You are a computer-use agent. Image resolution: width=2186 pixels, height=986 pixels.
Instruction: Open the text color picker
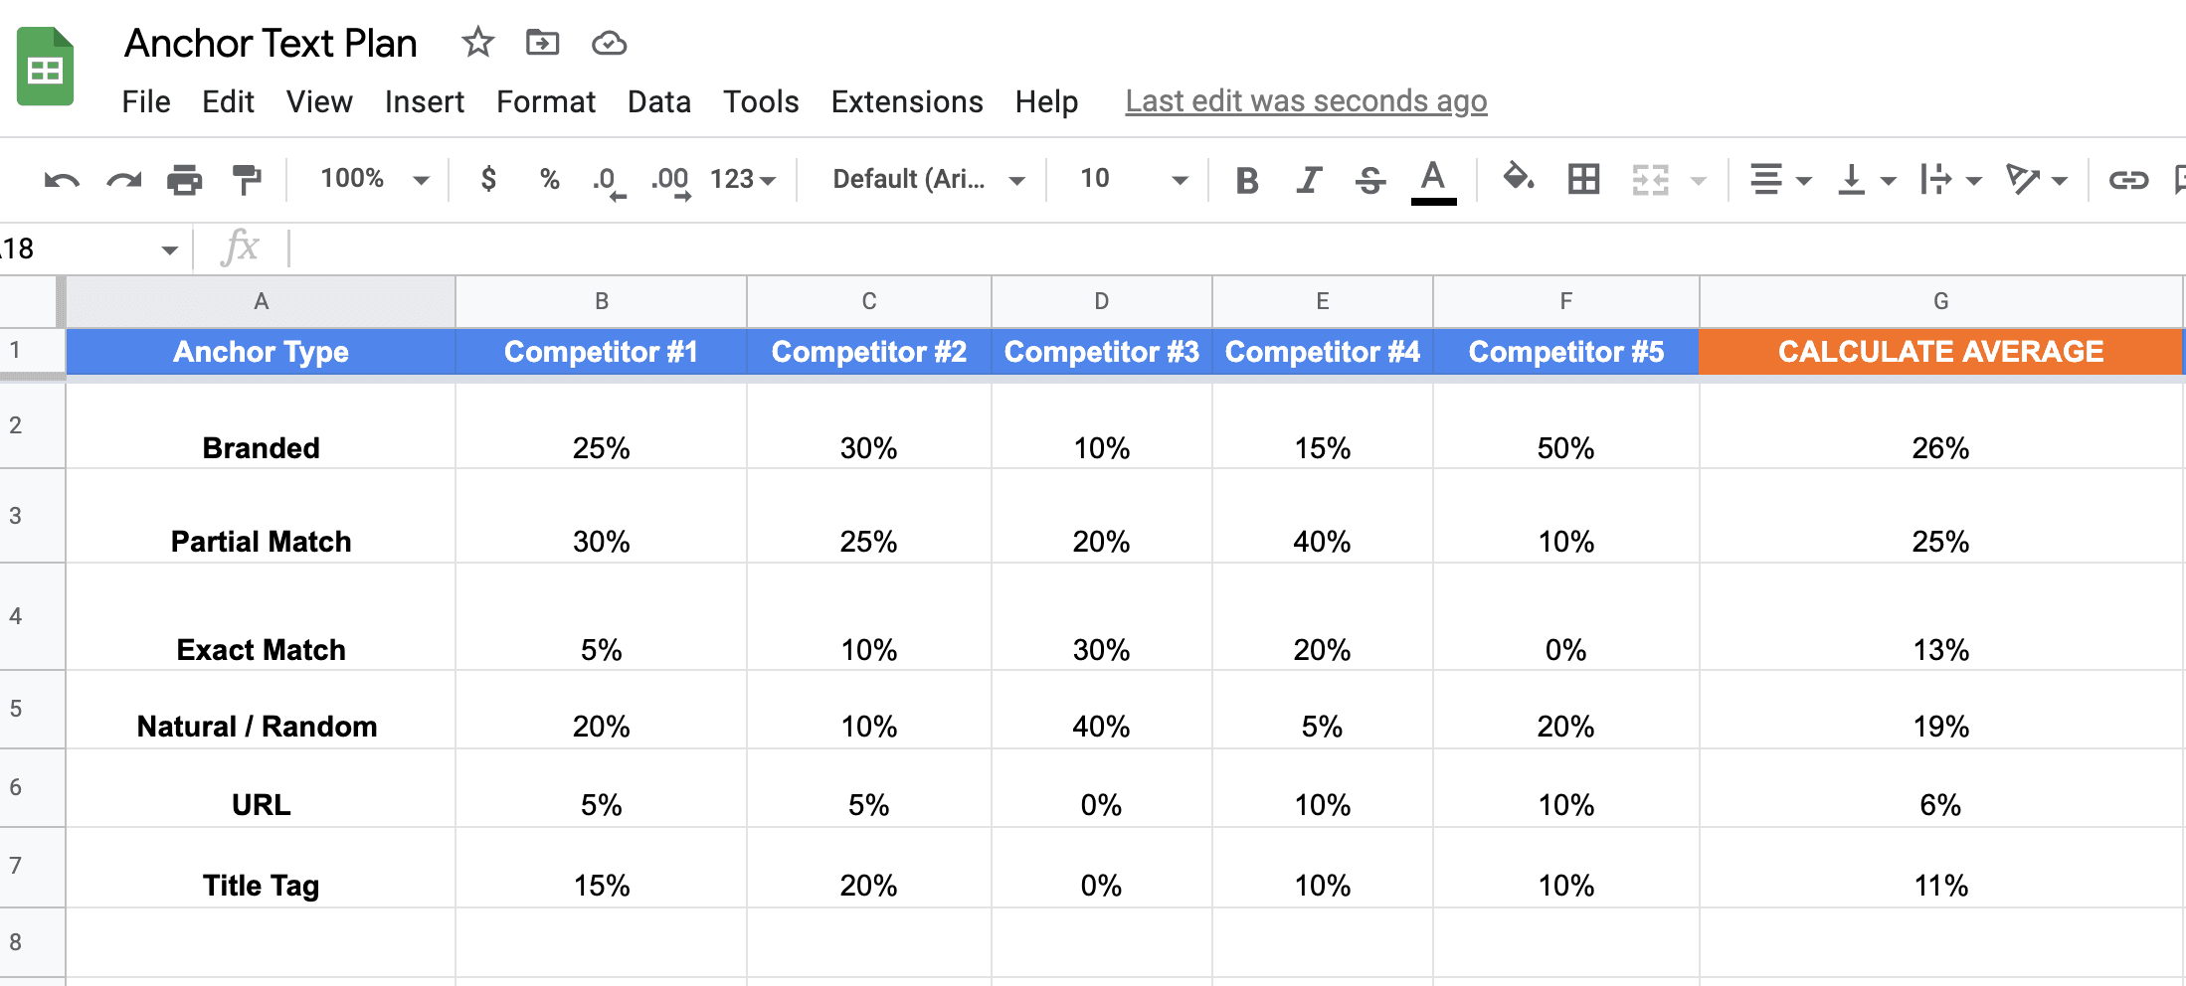point(1433,182)
